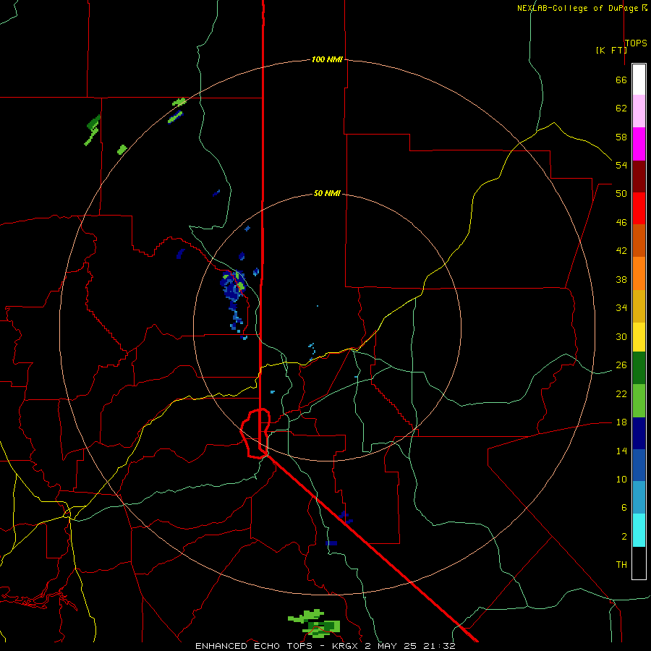
Task: Click the black TH legend swatch
Action: pos(639,563)
